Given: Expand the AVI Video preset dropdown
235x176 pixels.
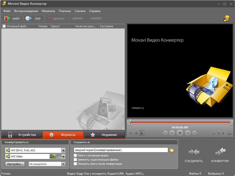Looking at the screenshot, I should pos(64,156).
